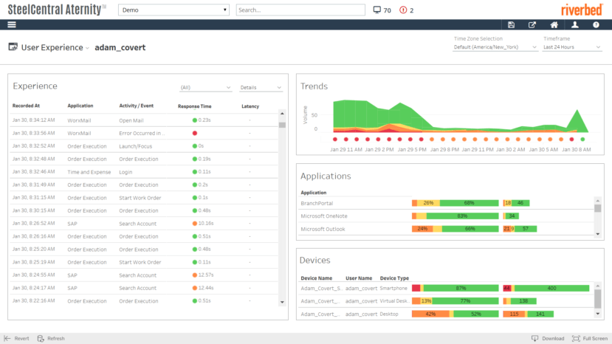The height and width of the screenshot is (344, 612).
Task: Click the Application column header in Experience
Action: [x=80, y=106]
